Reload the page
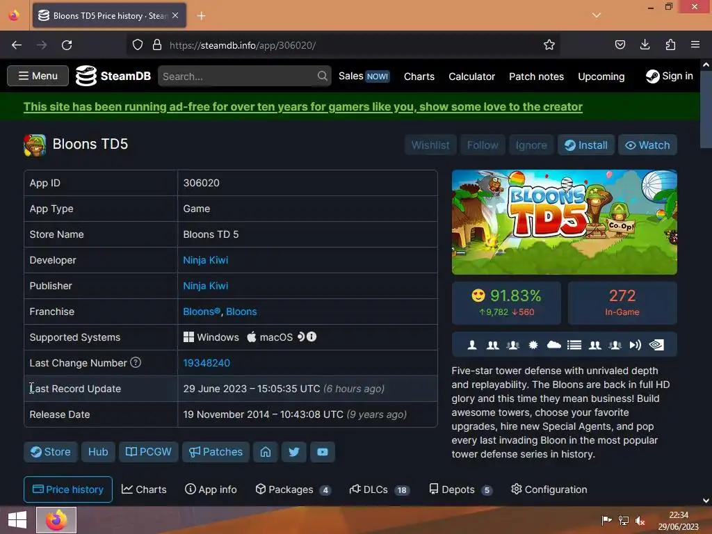Viewport: 712px width, 534px height. (67, 45)
